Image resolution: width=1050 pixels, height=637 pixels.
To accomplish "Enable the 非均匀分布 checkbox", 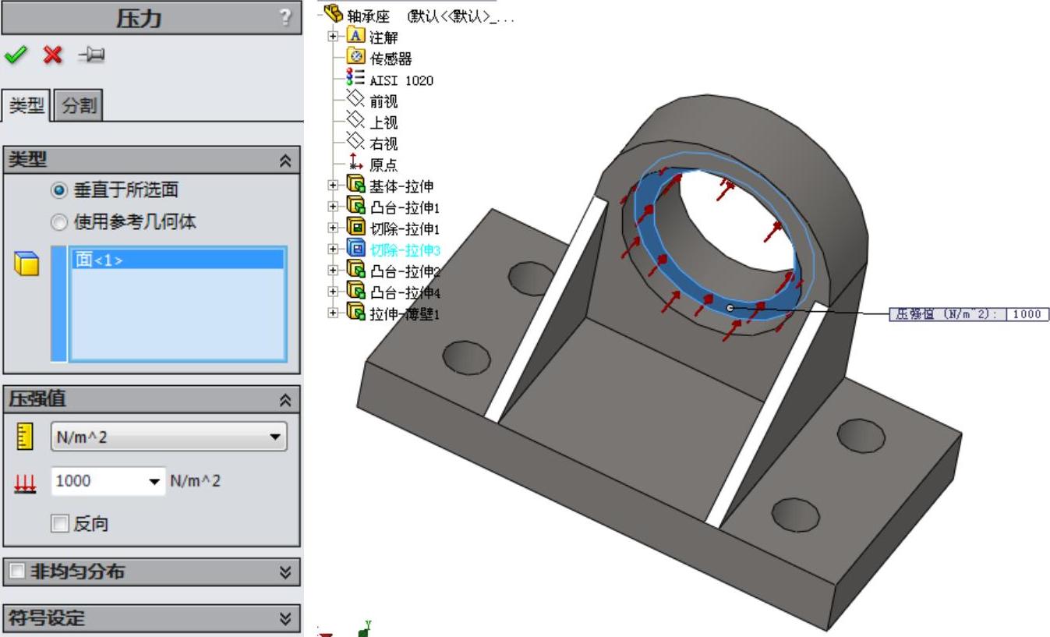I will click(17, 572).
